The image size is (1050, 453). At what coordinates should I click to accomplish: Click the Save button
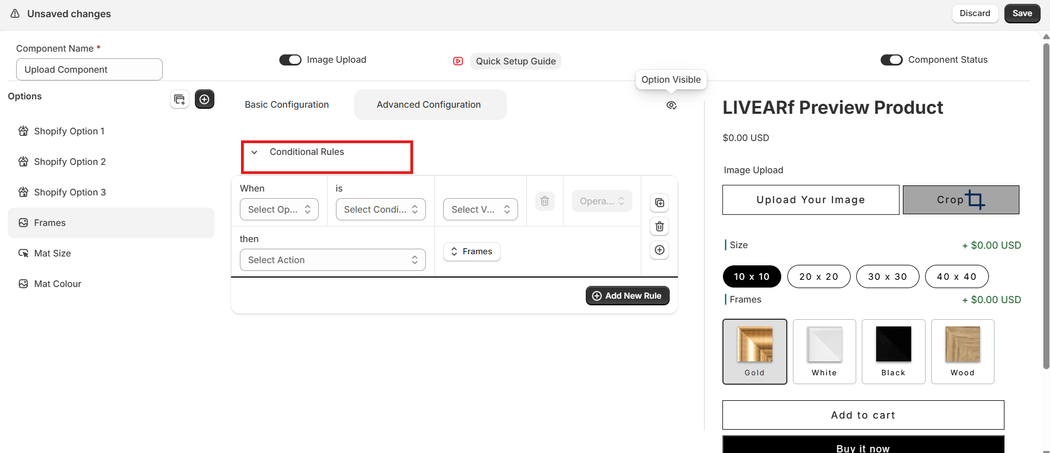(1022, 13)
